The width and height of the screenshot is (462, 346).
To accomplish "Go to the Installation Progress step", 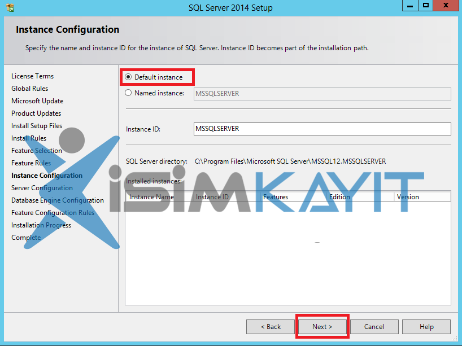I will (41, 225).
